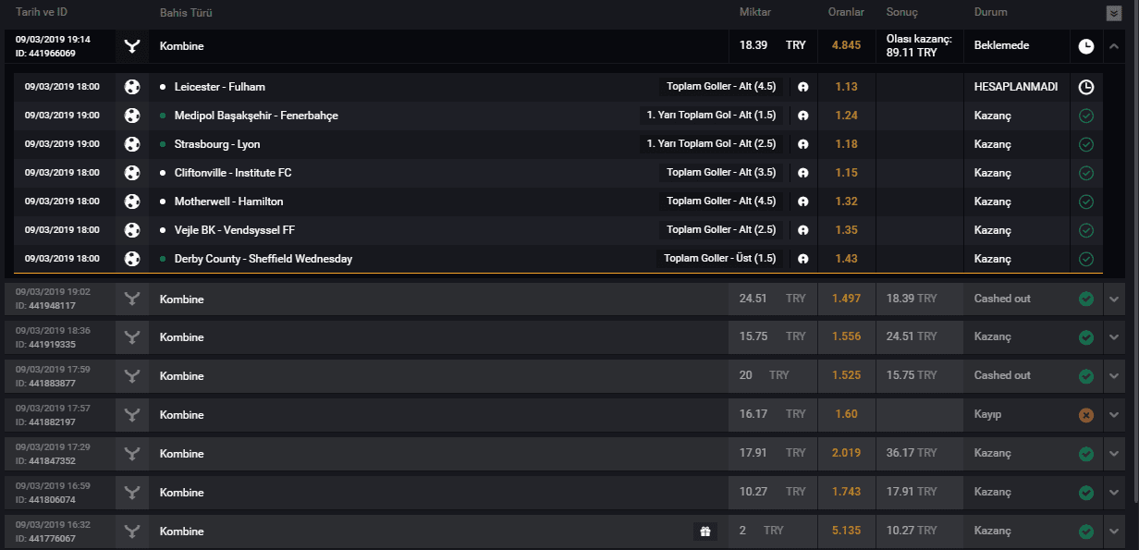Click soccer ball icon for Leicester - Fulham
The width and height of the screenshot is (1139, 550).
pos(132,87)
